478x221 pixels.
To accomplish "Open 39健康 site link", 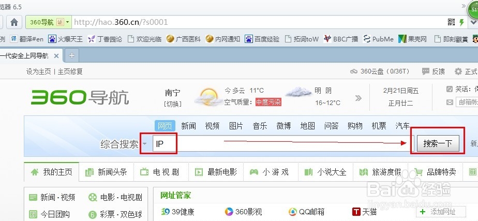I will point(178,212).
